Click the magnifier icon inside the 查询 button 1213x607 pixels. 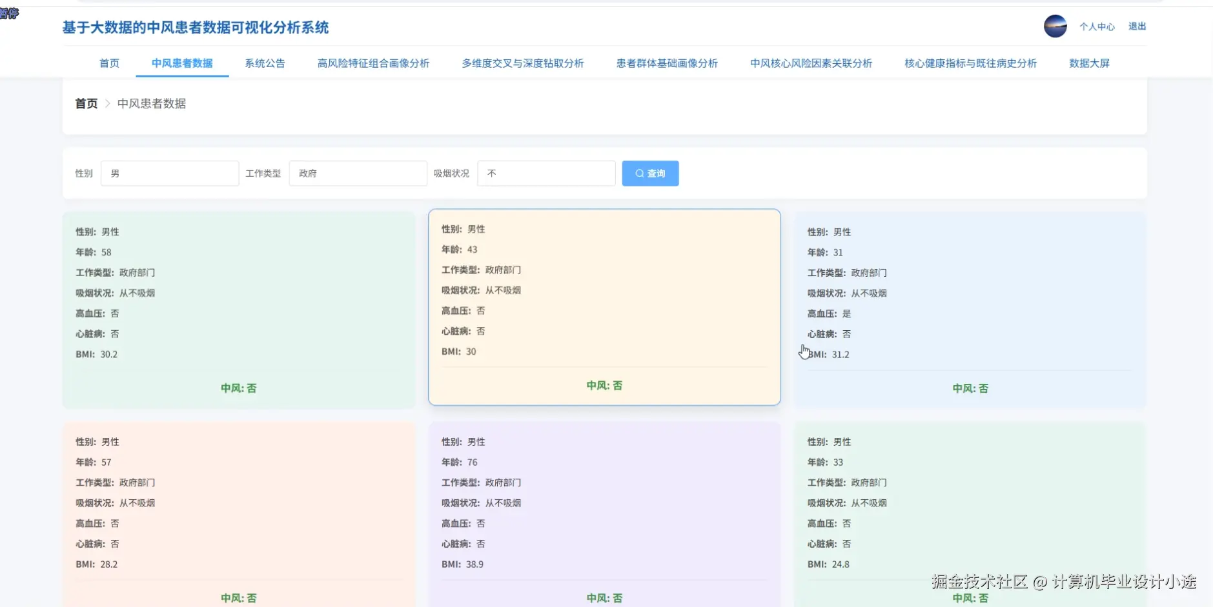(x=638, y=173)
